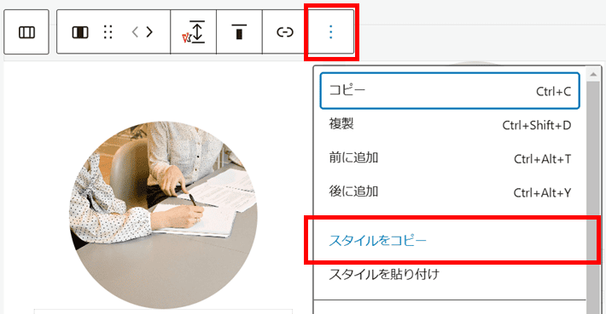Move column right with the arrow
606x314 pixels.
pos(149,32)
